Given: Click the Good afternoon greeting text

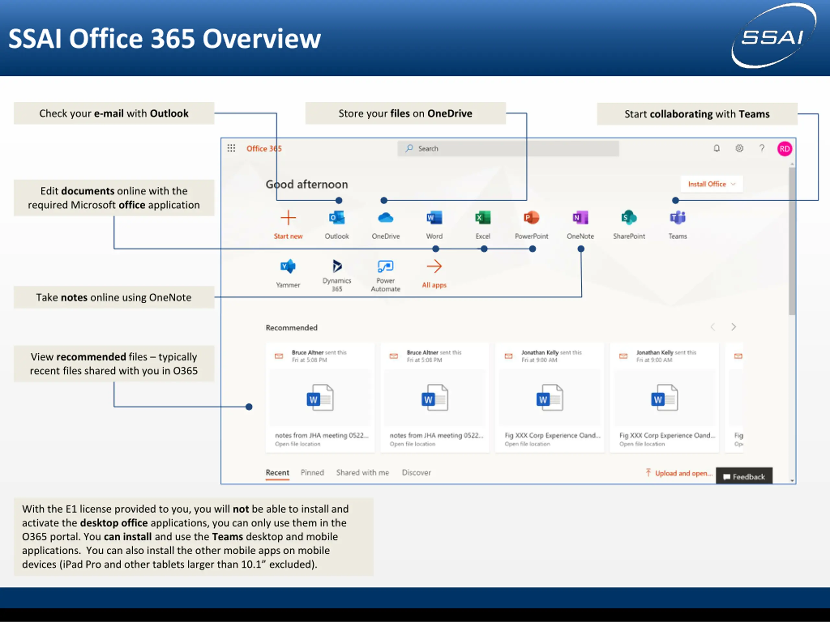Looking at the screenshot, I should tap(307, 184).
